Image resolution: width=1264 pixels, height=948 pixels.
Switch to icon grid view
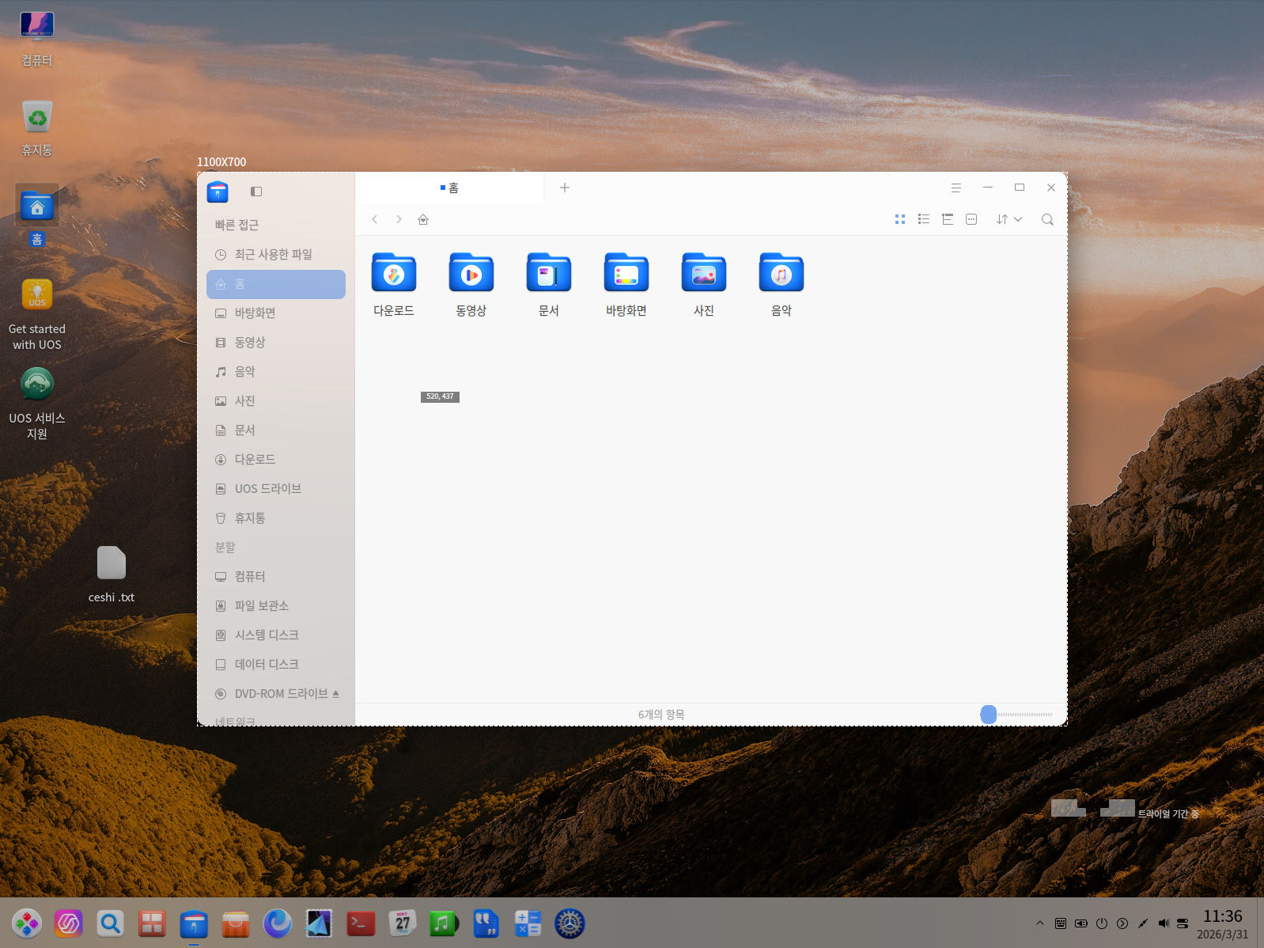[899, 219]
